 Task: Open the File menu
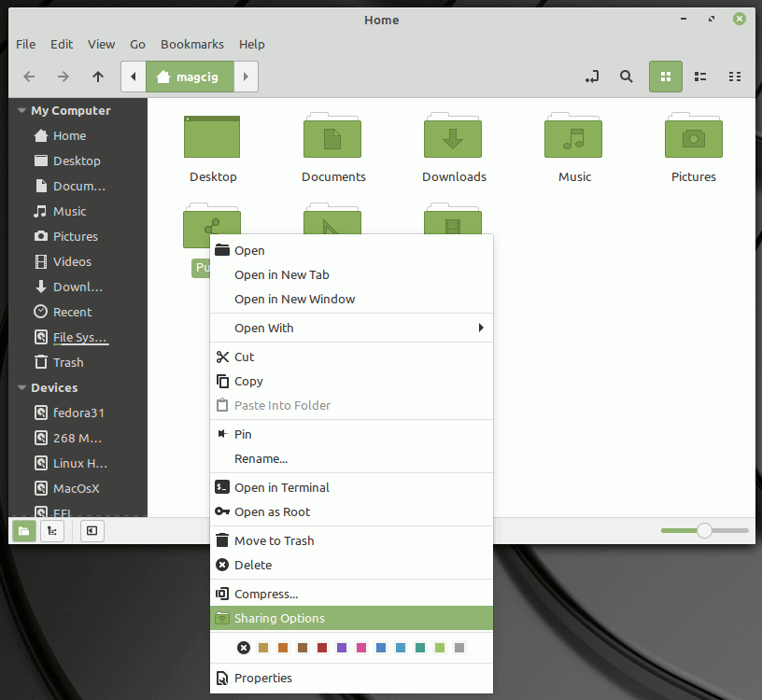(26, 44)
